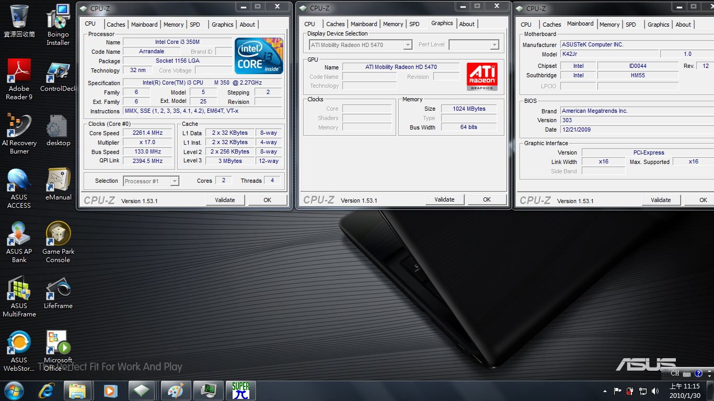Click OK in the left CPU-Z window
The height and width of the screenshot is (401, 714).
tap(268, 200)
